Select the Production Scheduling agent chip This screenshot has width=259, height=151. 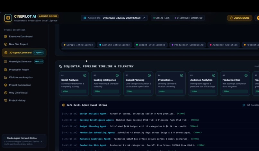187,45
